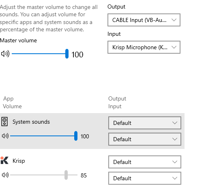Mute System sounds via its speaker icon
This screenshot has width=219, height=190.
5,136
